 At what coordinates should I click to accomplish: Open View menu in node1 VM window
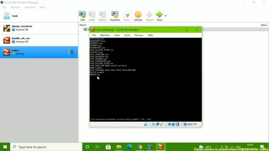tap(117, 35)
